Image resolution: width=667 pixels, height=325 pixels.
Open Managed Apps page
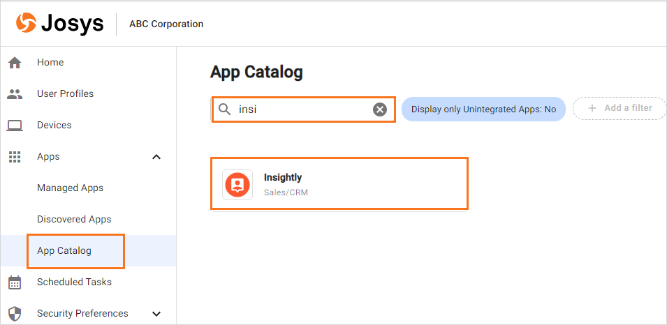pyautogui.click(x=70, y=188)
